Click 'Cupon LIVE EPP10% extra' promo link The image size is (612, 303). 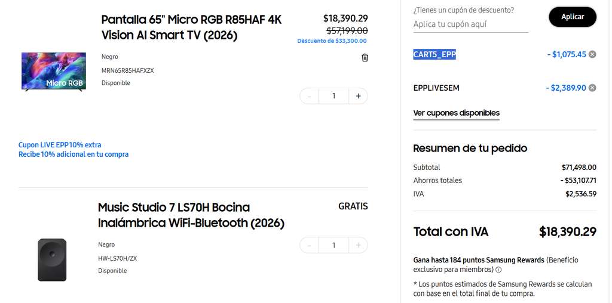click(x=60, y=145)
